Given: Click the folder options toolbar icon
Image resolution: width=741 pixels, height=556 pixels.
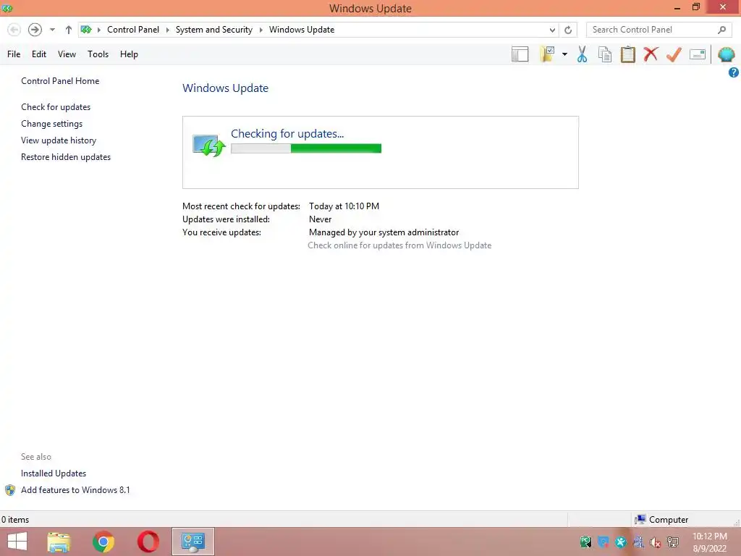Looking at the screenshot, I should [x=547, y=54].
